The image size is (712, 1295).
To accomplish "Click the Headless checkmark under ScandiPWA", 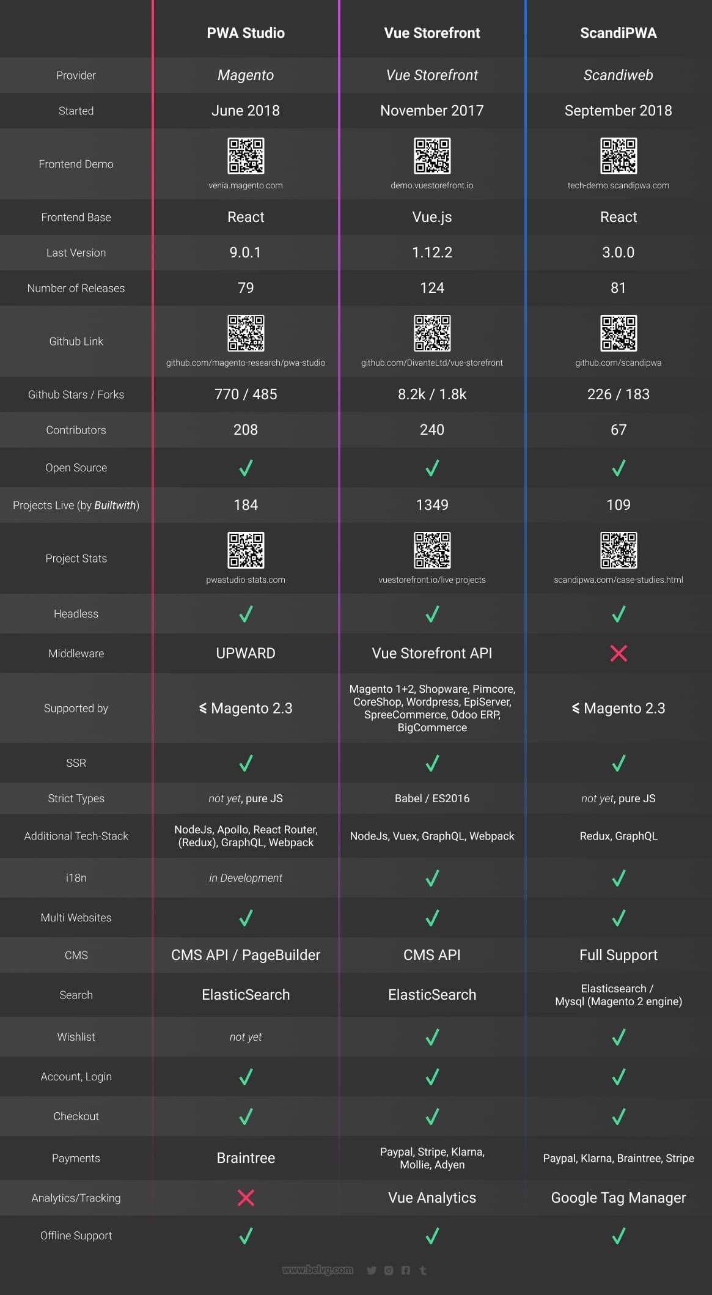I will pos(618,614).
